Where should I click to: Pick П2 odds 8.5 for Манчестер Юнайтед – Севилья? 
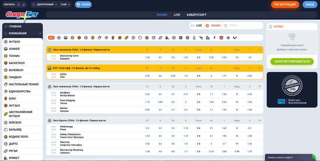173,152
